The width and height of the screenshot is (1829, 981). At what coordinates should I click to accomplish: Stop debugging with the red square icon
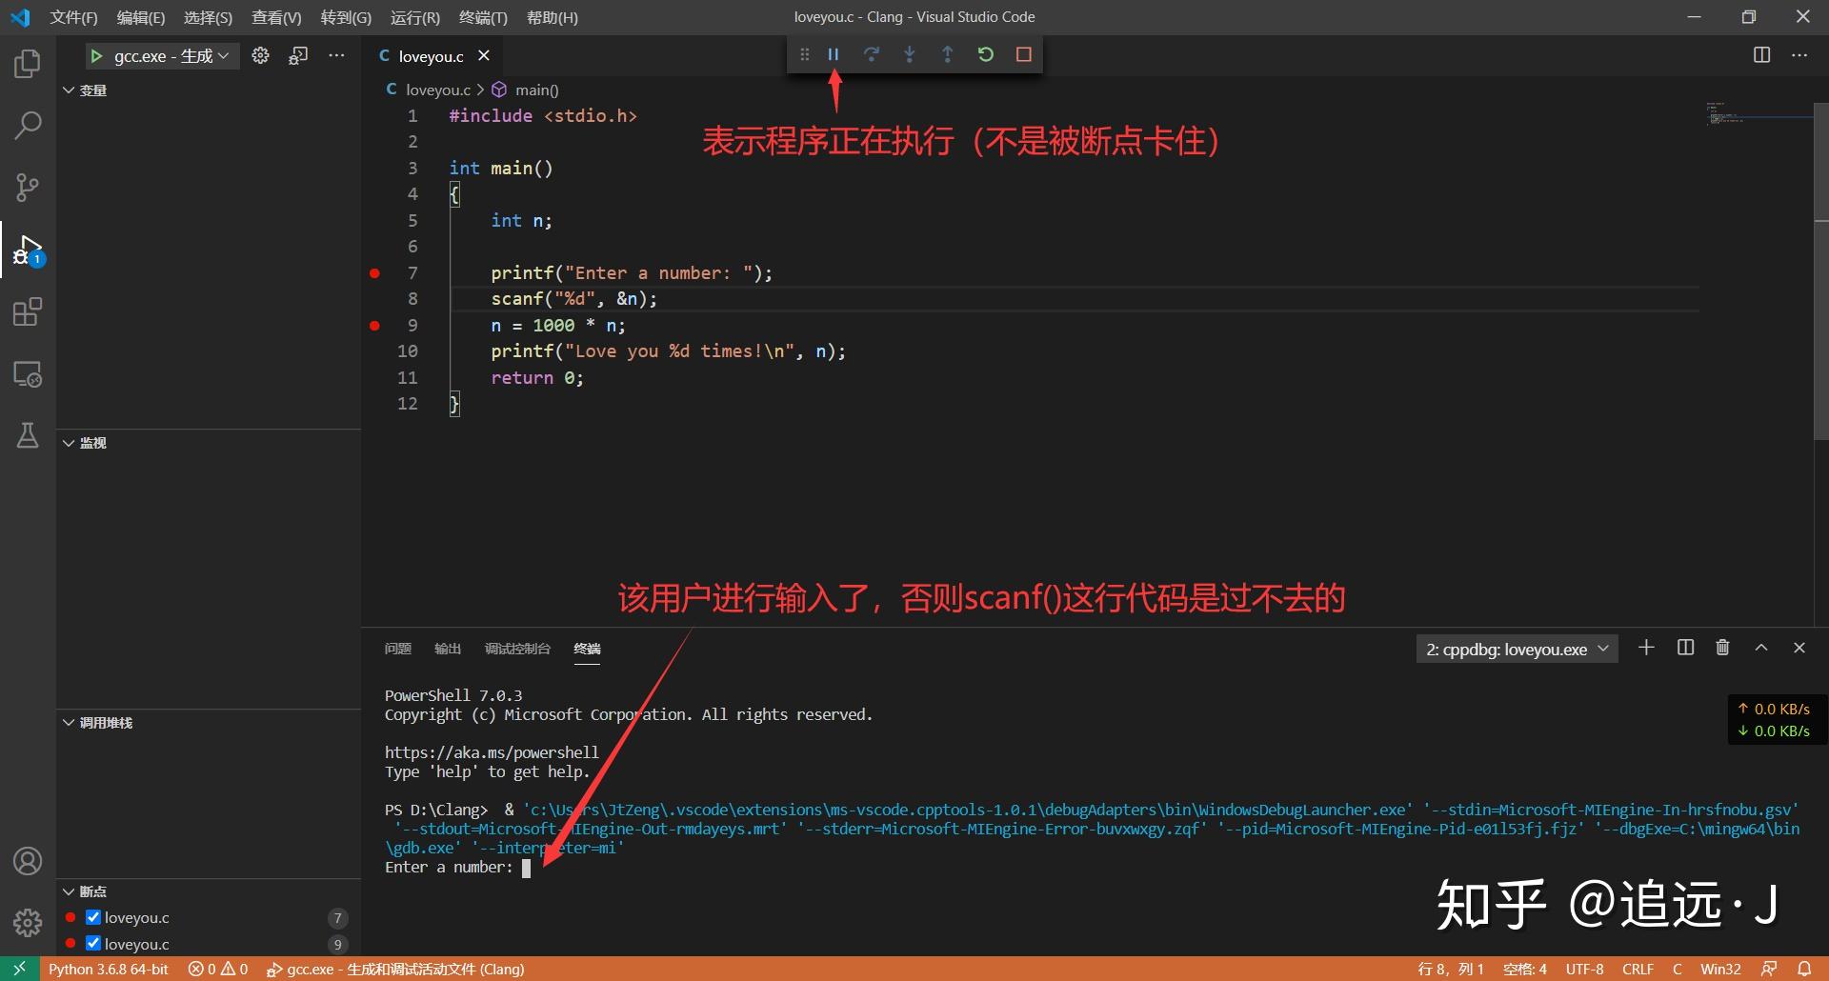[1024, 54]
